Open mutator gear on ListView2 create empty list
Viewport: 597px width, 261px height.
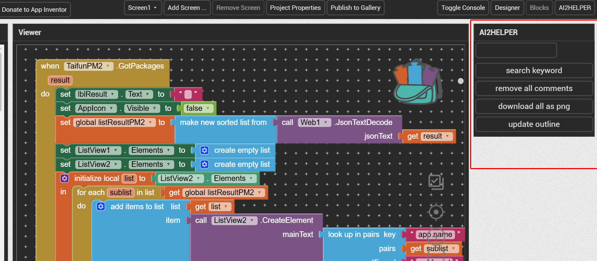(205, 164)
